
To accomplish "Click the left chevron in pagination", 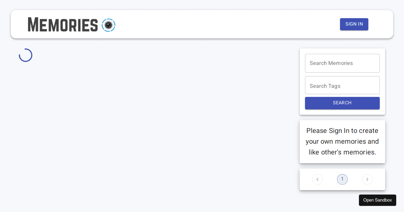I will (x=317, y=179).
